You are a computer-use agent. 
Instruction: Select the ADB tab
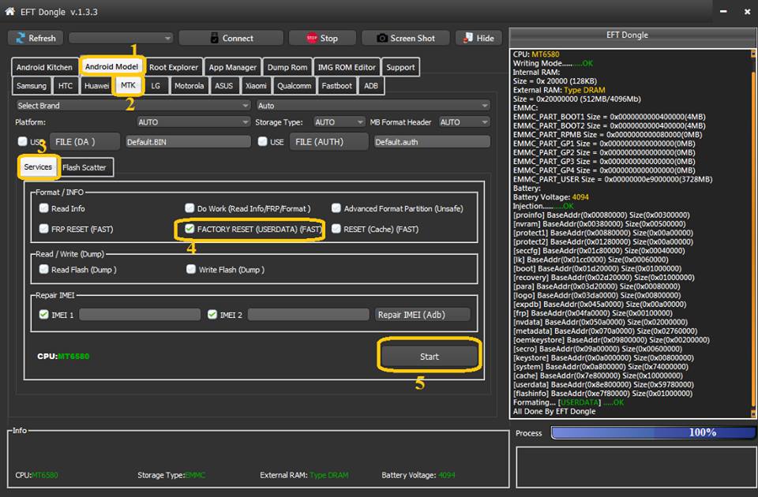pos(371,85)
